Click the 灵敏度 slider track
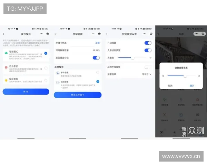This screenshot has height=165, width=207. tap(132, 58)
